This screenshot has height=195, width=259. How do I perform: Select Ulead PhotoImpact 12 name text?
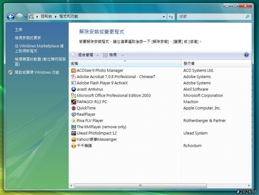(x=97, y=133)
